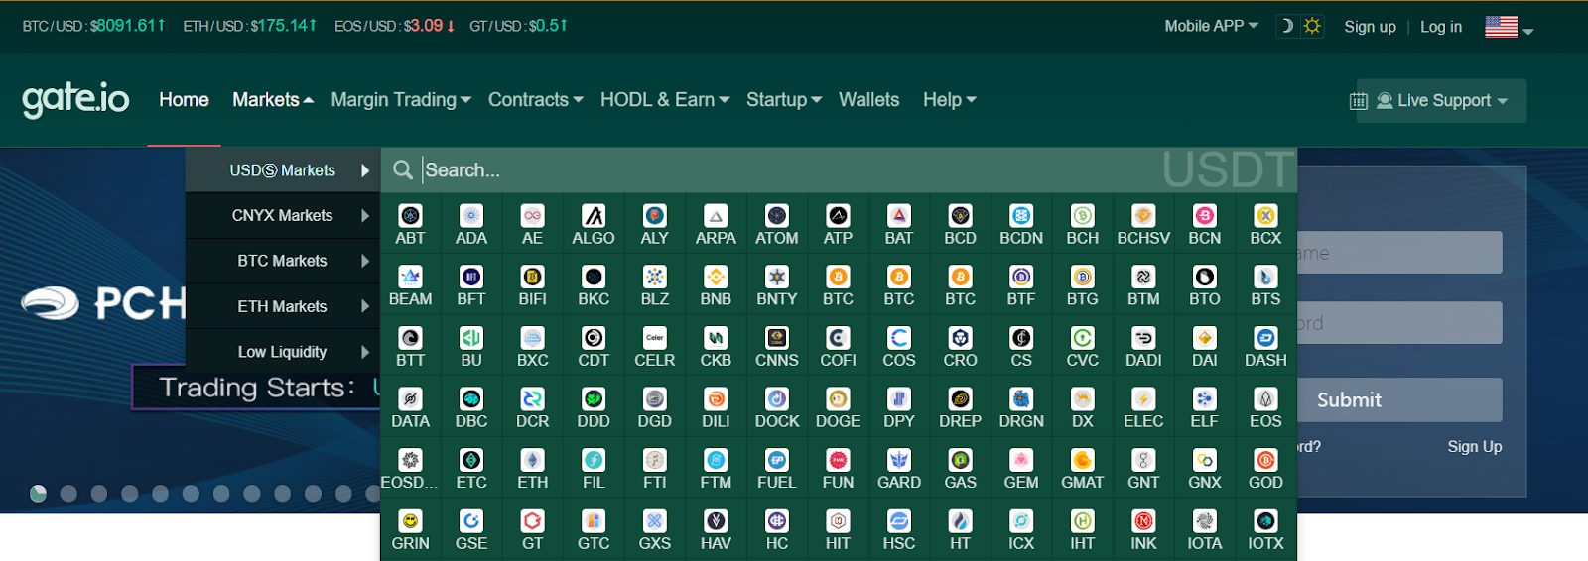Select the ATOM coin icon
This screenshot has height=561, width=1588.
tap(777, 216)
